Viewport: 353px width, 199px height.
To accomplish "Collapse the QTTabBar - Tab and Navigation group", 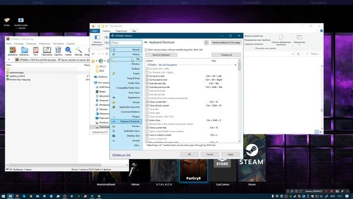I will (236, 65).
